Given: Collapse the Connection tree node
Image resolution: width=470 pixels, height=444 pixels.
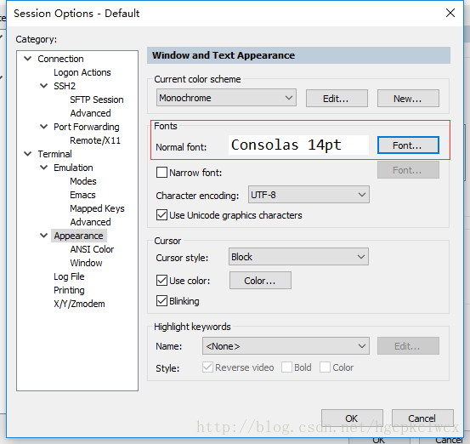Looking at the screenshot, I should (x=27, y=59).
